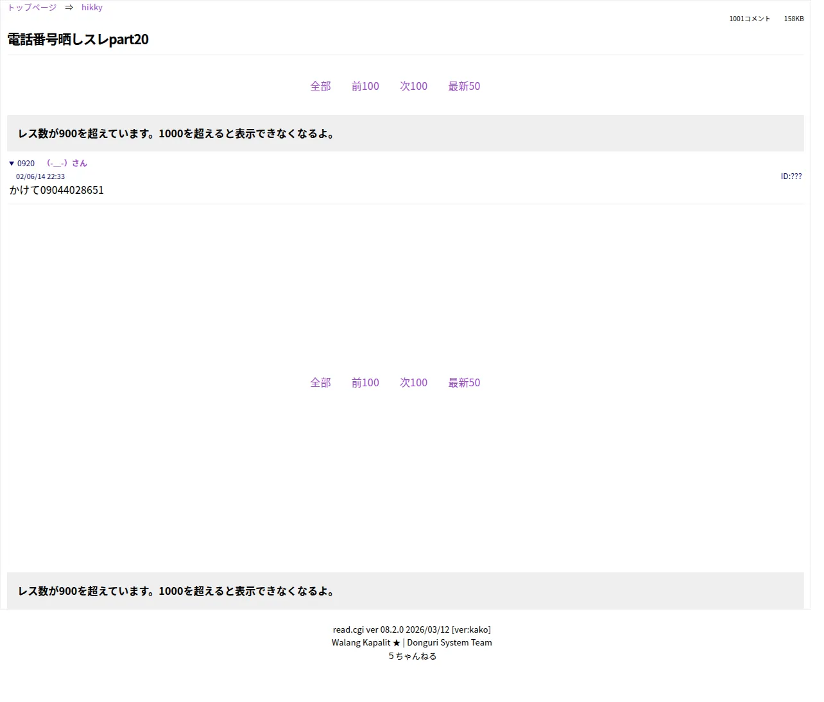
Task: Click post number 0920
Action: pos(26,164)
